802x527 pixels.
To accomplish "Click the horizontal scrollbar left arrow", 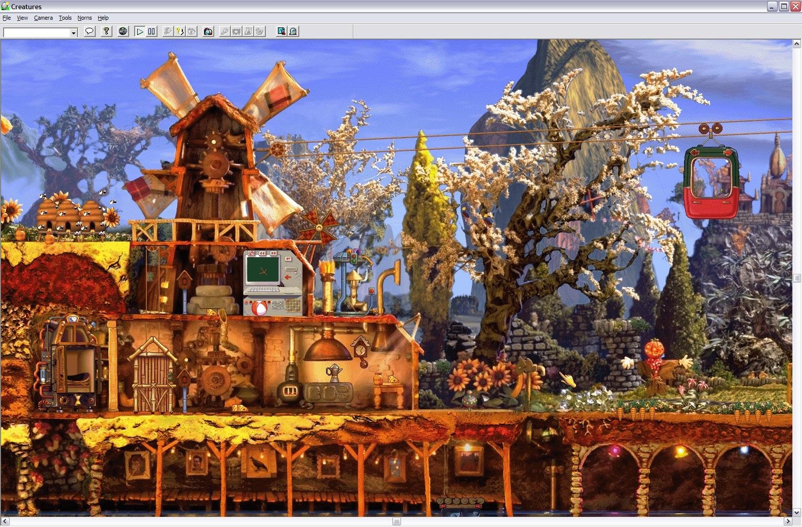I will [x=5, y=521].
